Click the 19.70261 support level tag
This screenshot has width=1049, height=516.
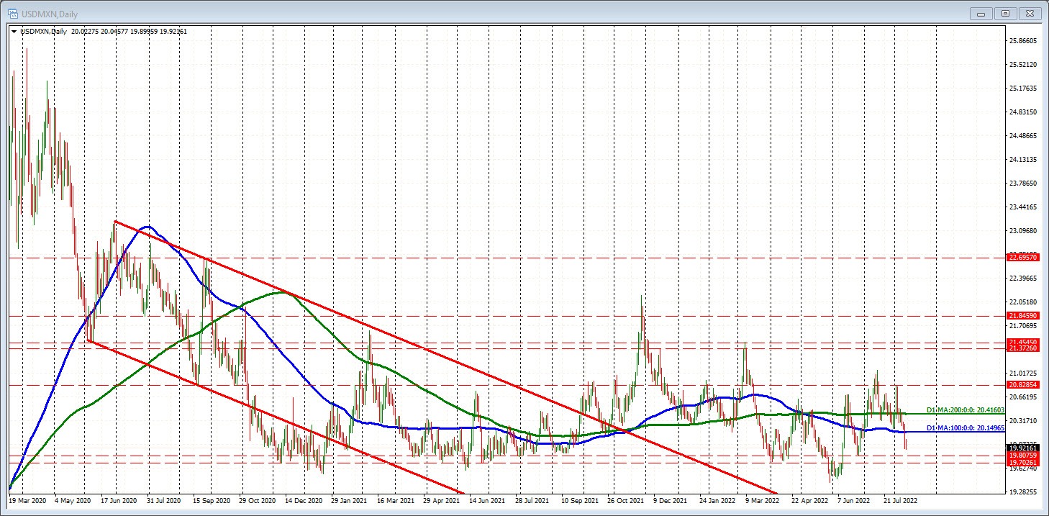[1025, 462]
